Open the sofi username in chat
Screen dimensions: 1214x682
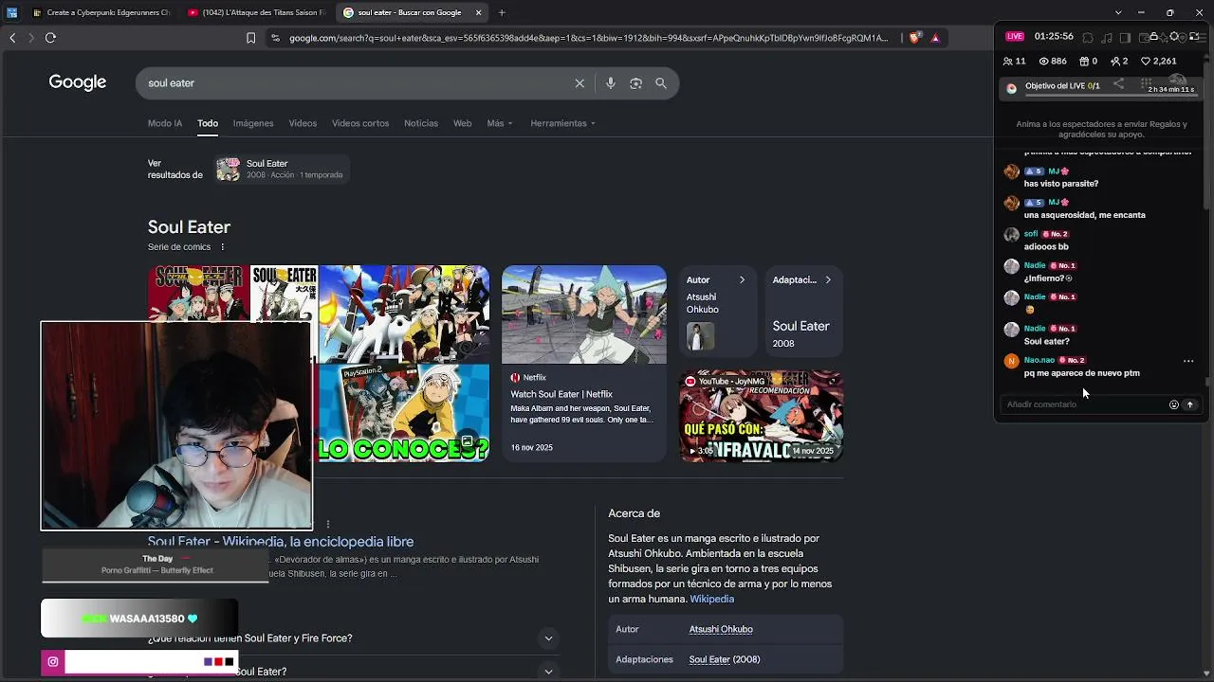1031,234
